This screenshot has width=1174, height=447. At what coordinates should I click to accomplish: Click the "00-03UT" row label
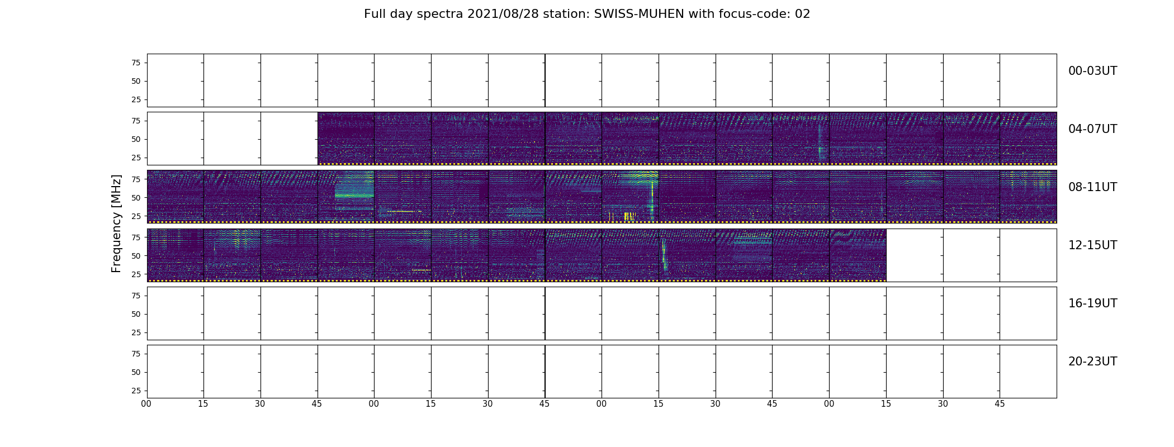click(x=1092, y=71)
